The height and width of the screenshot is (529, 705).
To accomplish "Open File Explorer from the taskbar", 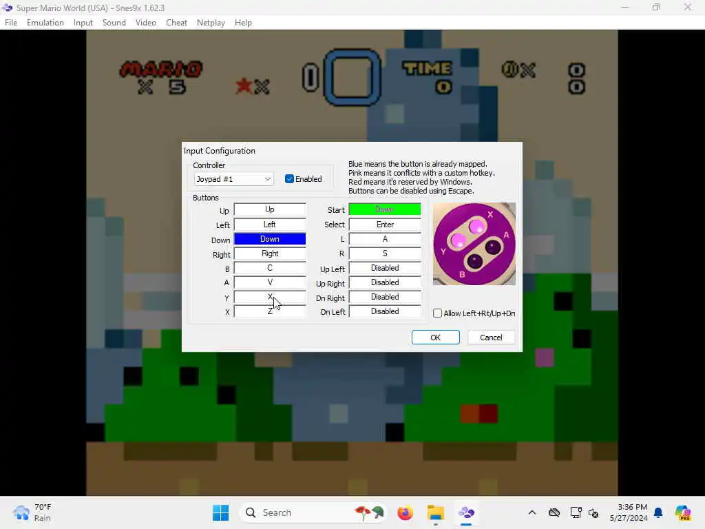I will [436, 512].
